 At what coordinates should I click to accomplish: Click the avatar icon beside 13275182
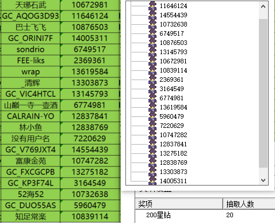(x=152, y=153)
